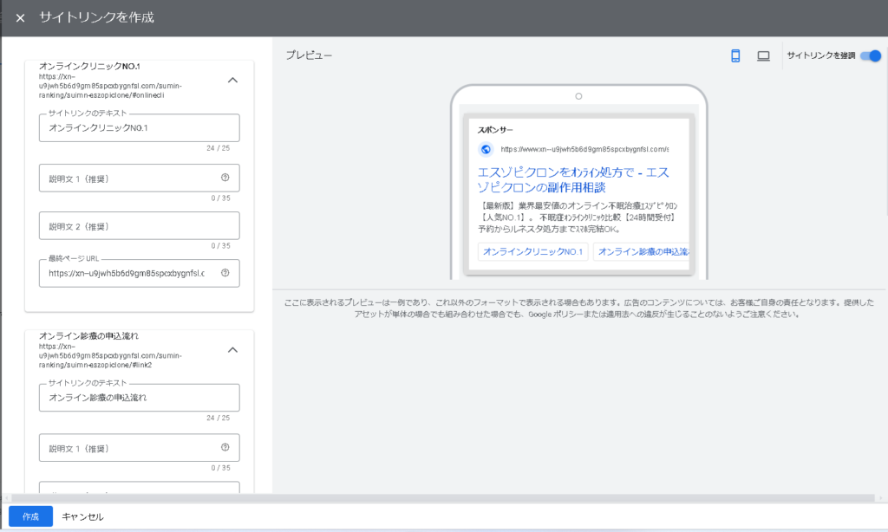
Task: Click the オンライン診療の申込流れ card header title
Action: point(88,335)
